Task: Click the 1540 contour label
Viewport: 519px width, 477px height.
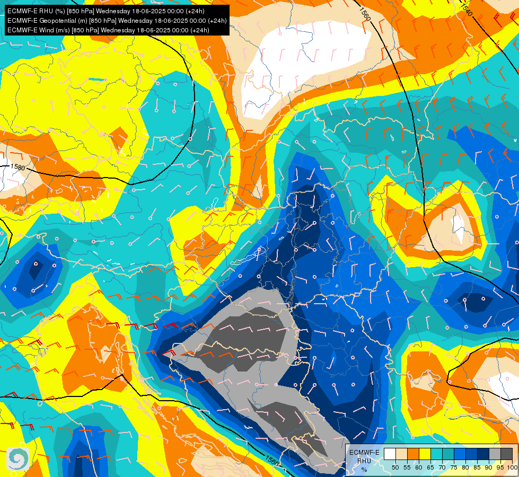Action: coord(465,10)
